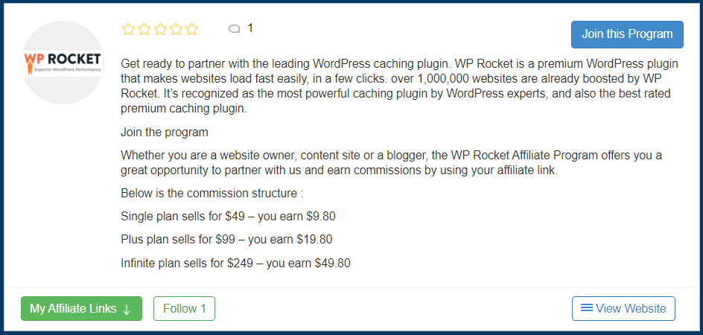Click the Infinite plan commission line

point(235,264)
